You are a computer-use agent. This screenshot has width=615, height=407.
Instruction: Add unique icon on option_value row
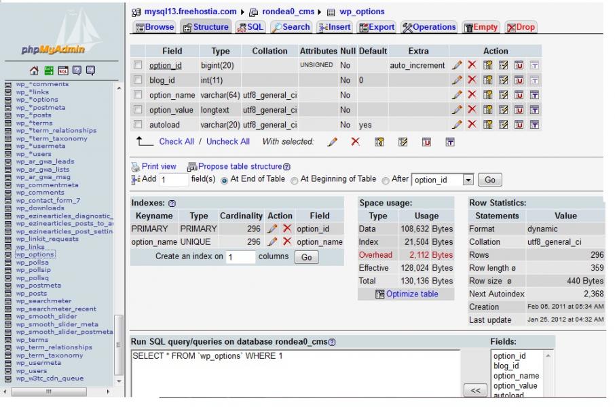pyautogui.click(x=519, y=110)
